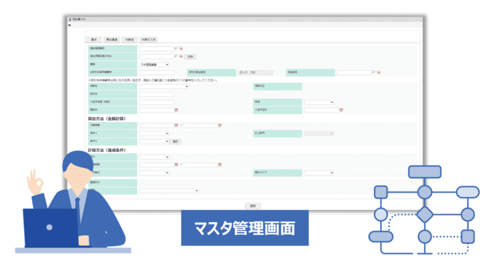Click the search magnifier in the second form row

[x=176, y=57]
